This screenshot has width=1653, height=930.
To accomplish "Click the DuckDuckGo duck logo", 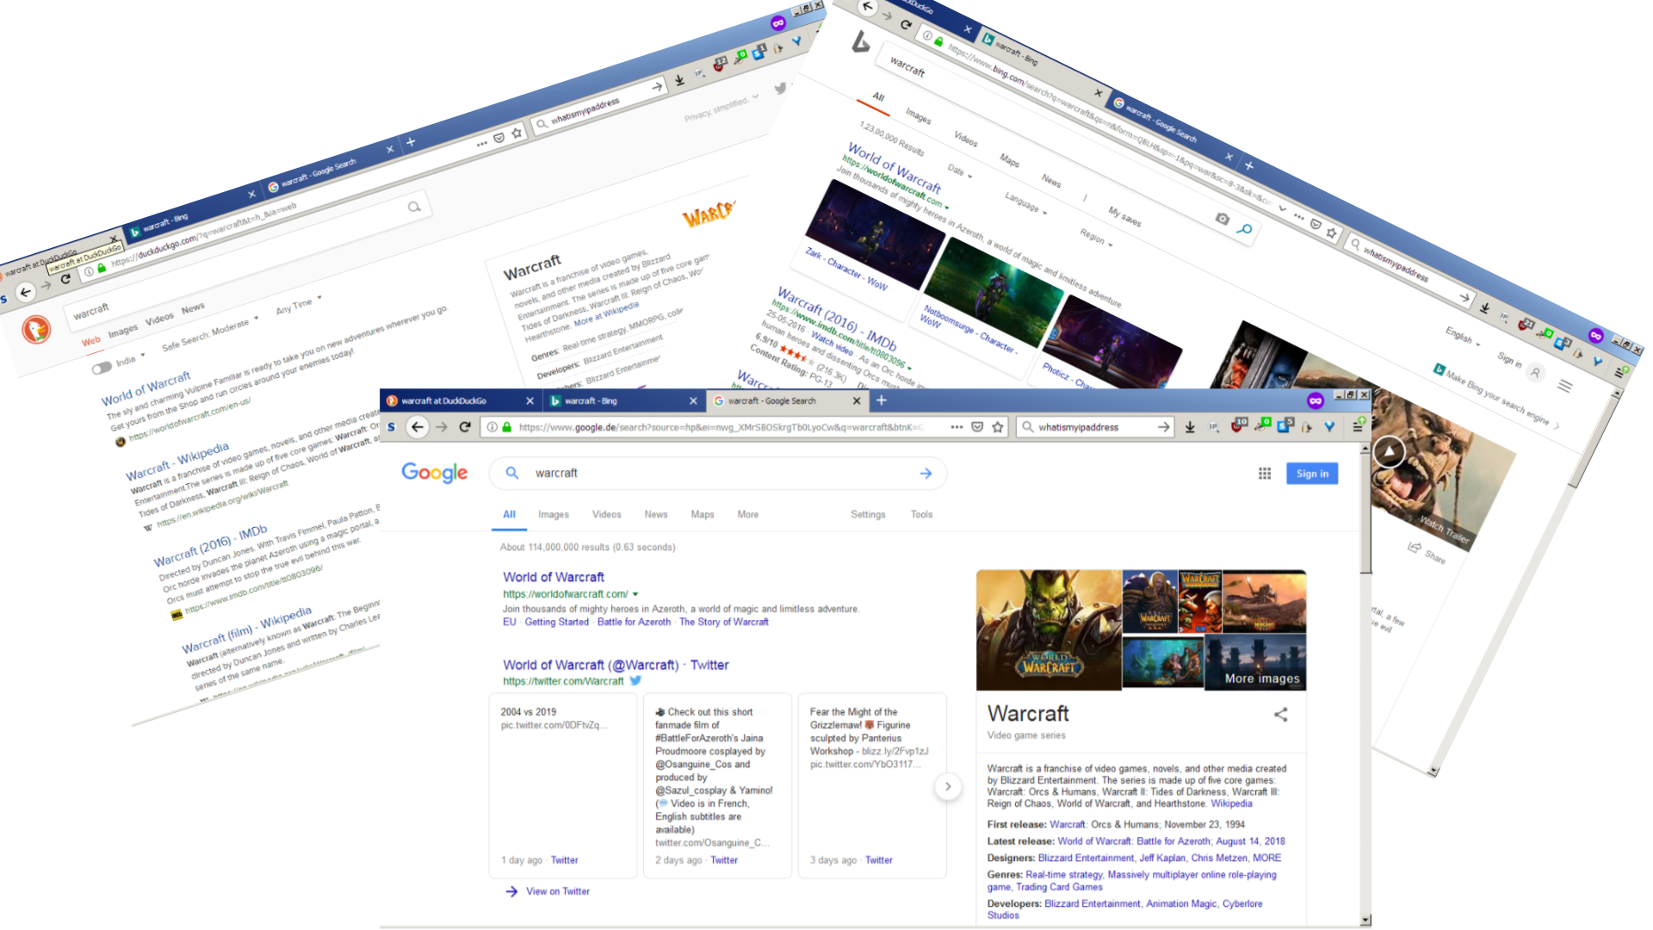I will pyautogui.click(x=36, y=329).
